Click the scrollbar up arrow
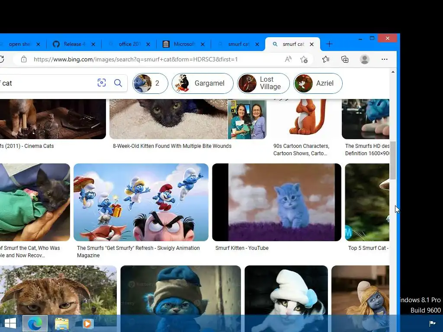The width and height of the screenshot is (443, 332). (x=393, y=72)
